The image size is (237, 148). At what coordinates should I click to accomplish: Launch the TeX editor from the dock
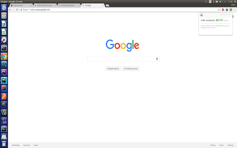click(x=4, y=121)
